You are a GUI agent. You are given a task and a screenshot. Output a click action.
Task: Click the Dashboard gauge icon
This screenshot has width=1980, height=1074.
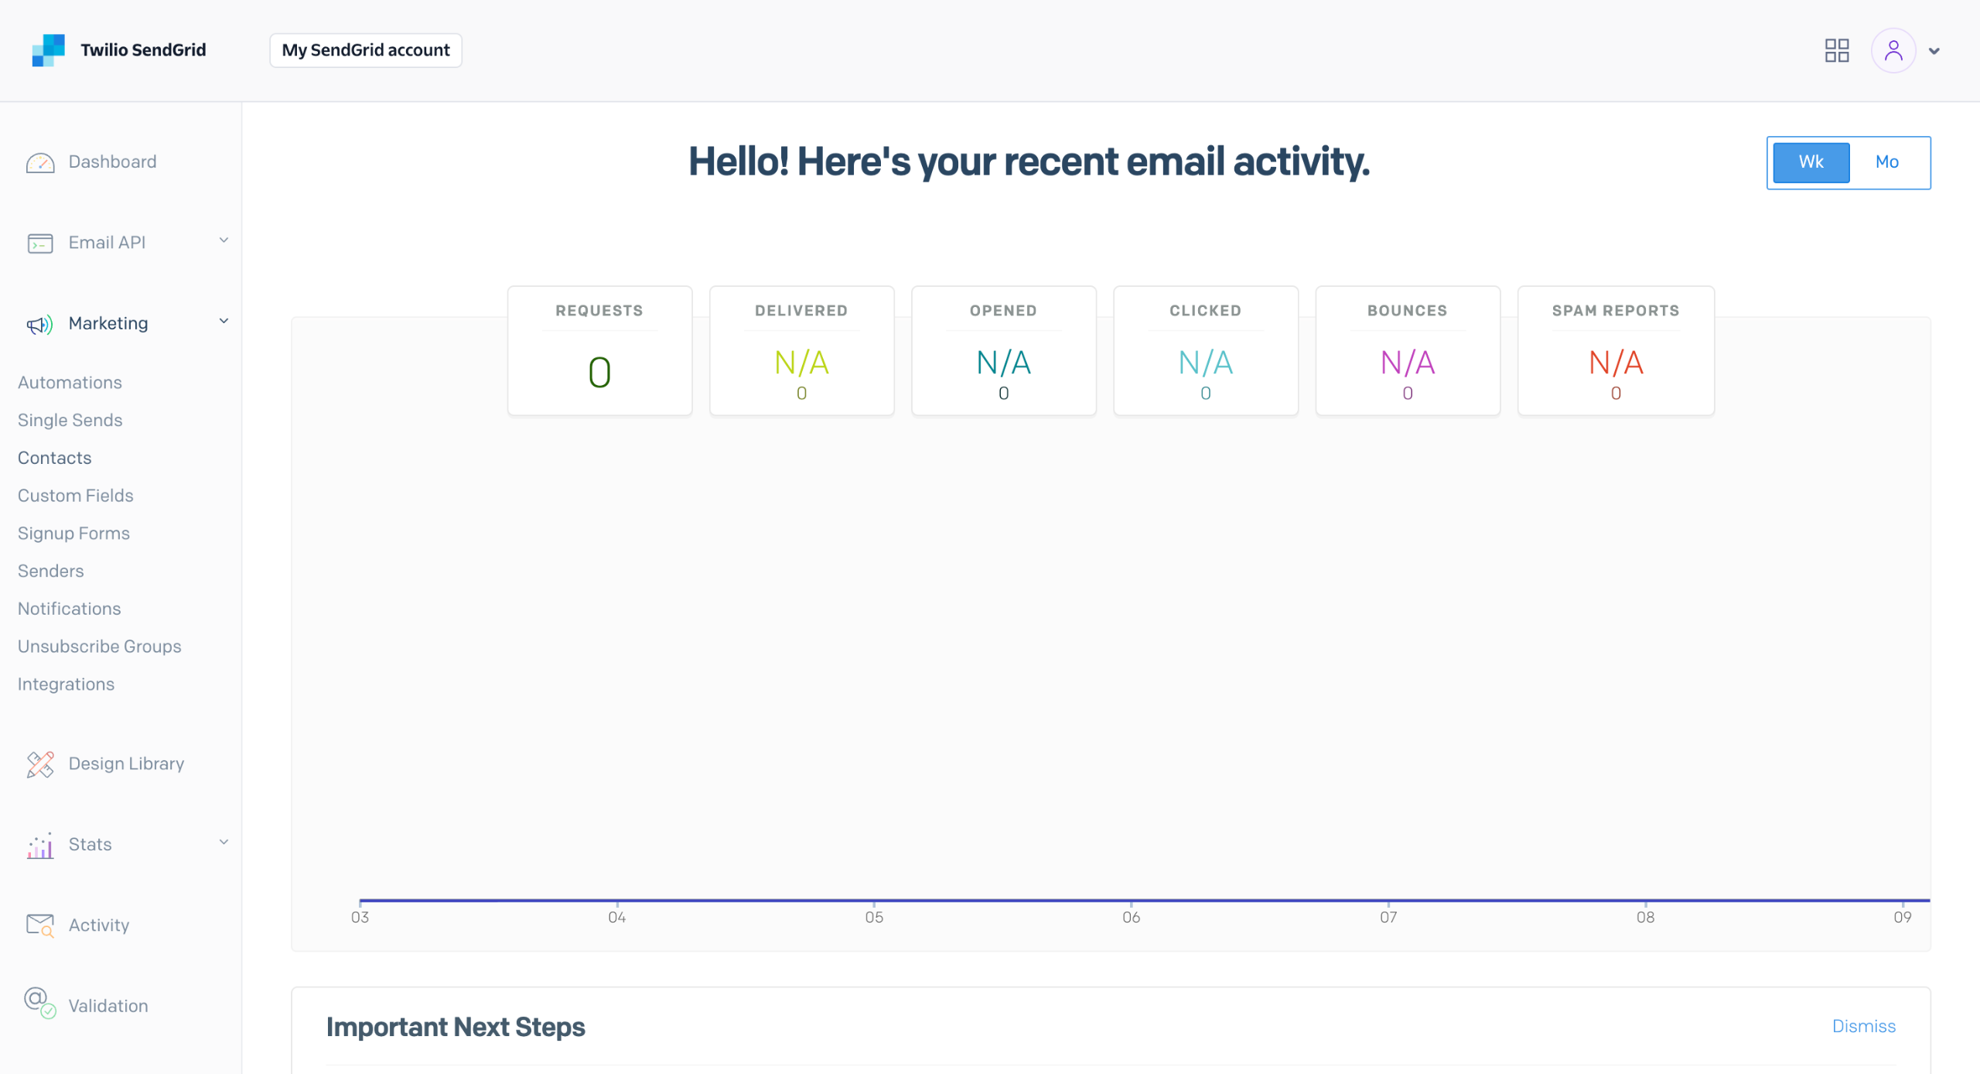(40, 162)
